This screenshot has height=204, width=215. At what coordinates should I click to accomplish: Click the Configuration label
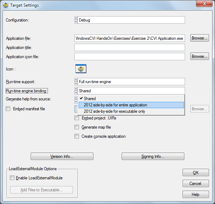pos(17,20)
